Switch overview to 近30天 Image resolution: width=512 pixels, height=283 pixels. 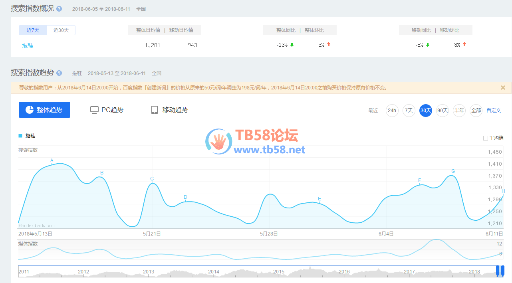click(61, 30)
